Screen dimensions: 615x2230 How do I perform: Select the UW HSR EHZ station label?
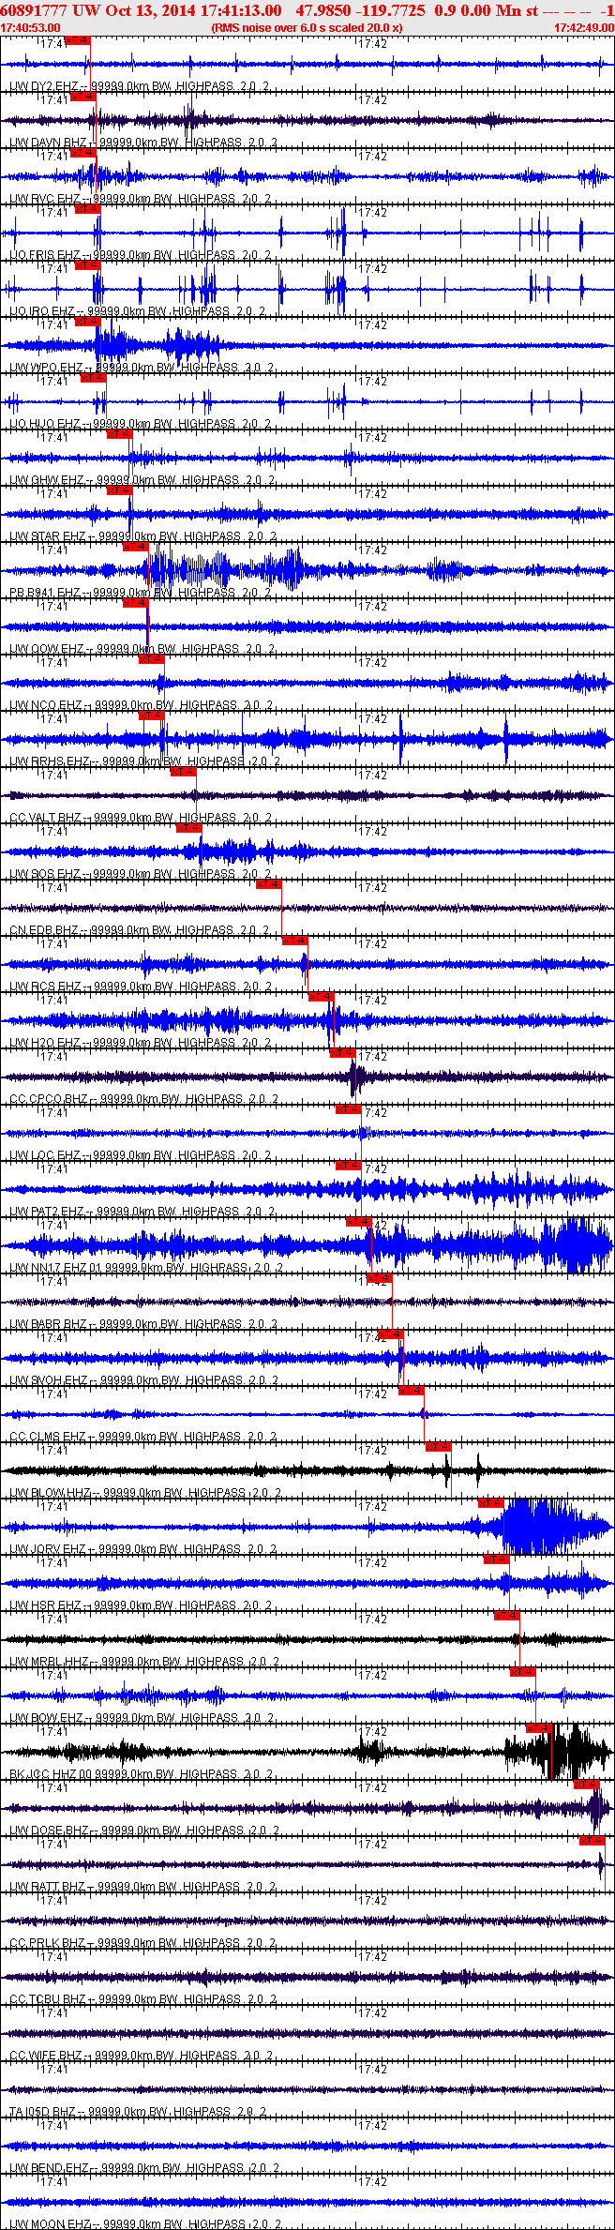coord(45,1605)
